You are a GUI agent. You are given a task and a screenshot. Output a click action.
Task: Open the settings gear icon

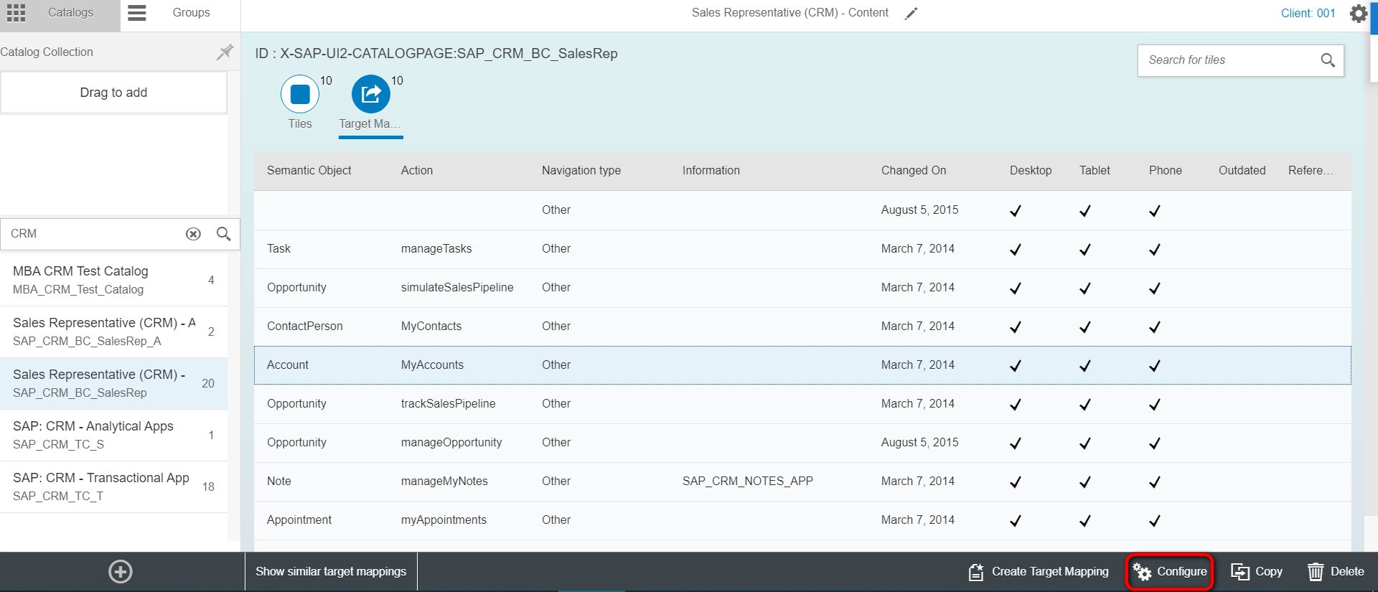click(1358, 14)
